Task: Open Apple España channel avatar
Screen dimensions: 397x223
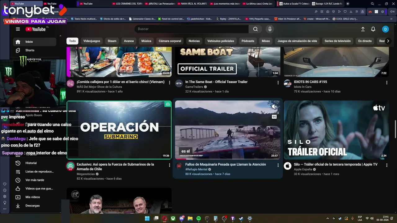Action: (288, 166)
